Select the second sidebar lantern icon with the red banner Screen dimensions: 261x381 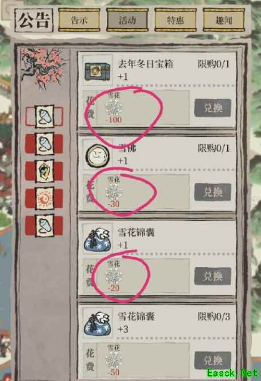point(44,144)
